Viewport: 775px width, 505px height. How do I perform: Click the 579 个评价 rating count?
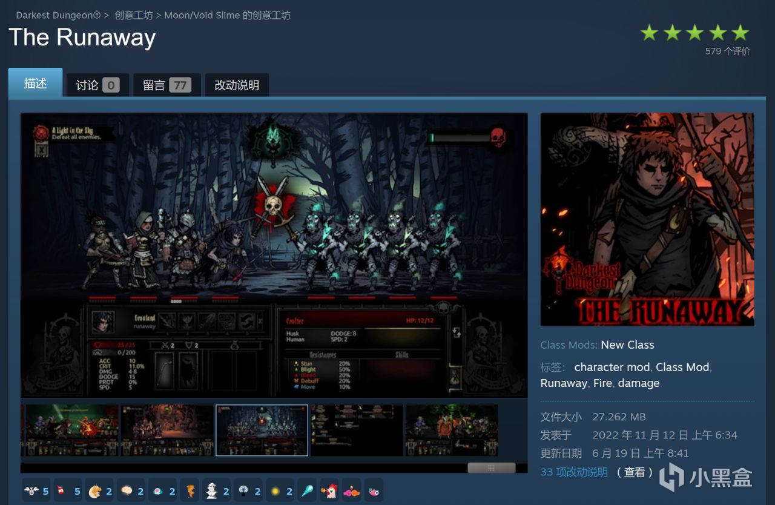[x=727, y=51]
